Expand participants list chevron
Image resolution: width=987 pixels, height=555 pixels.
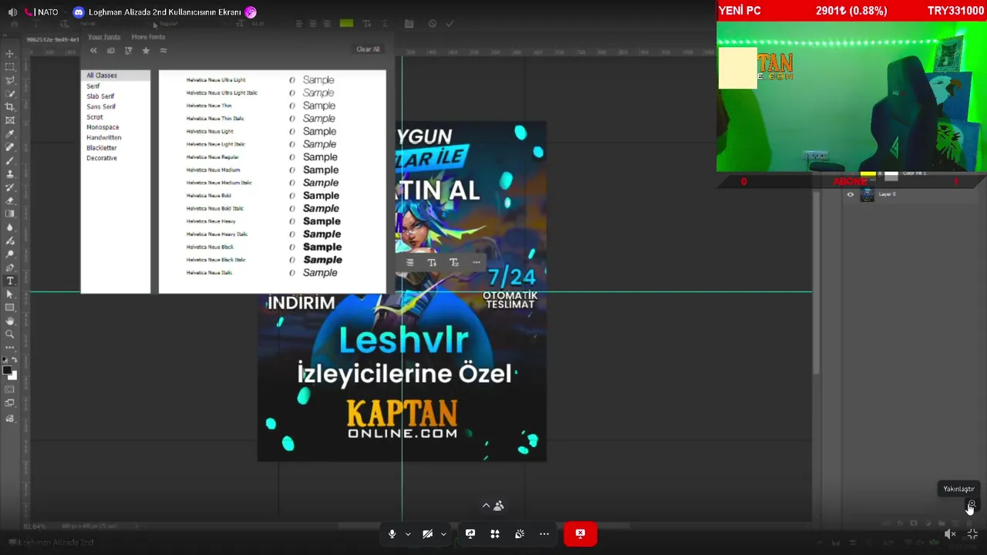click(486, 506)
